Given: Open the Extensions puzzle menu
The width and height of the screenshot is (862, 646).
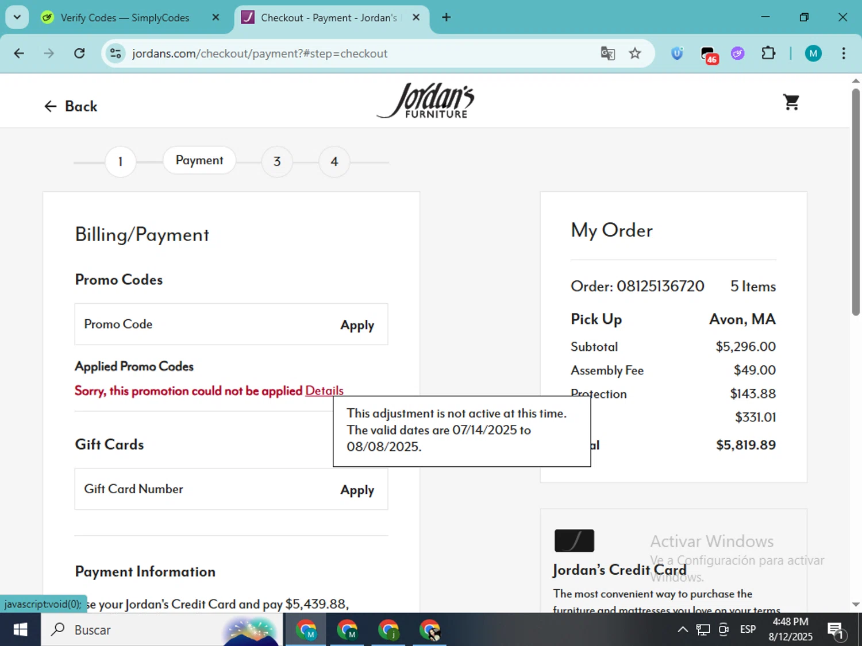Looking at the screenshot, I should pyautogui.click(x=768, y=53).
